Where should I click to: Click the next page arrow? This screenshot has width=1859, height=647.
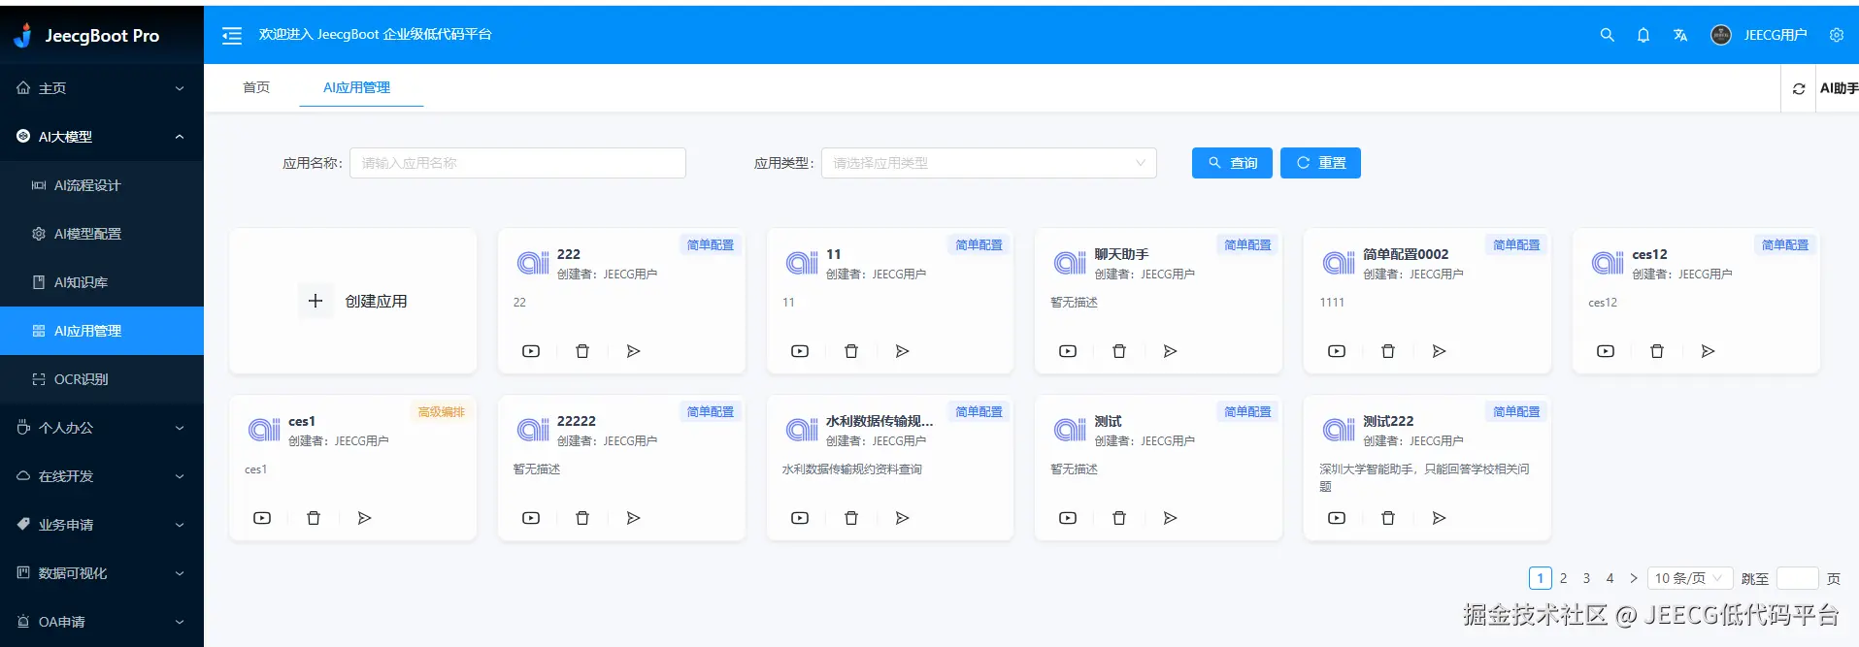[1634, 578]
